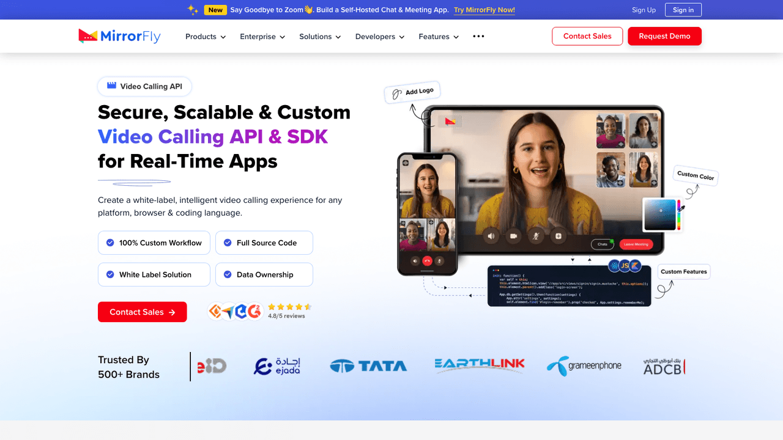
Task: Expand the Products dropdown menu
Action: [206, 37]
